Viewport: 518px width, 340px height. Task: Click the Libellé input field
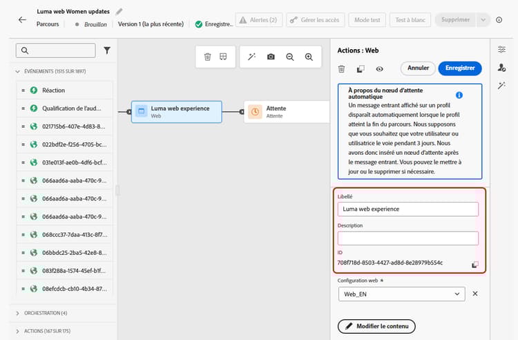click(x=408, y=209)
